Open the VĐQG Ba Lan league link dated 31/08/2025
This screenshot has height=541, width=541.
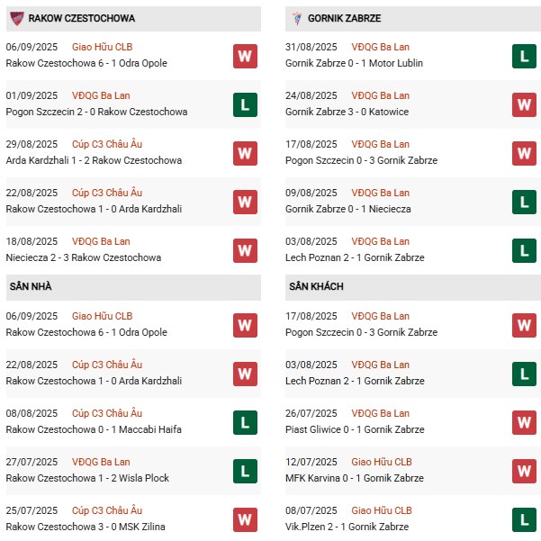coord(380,48)
